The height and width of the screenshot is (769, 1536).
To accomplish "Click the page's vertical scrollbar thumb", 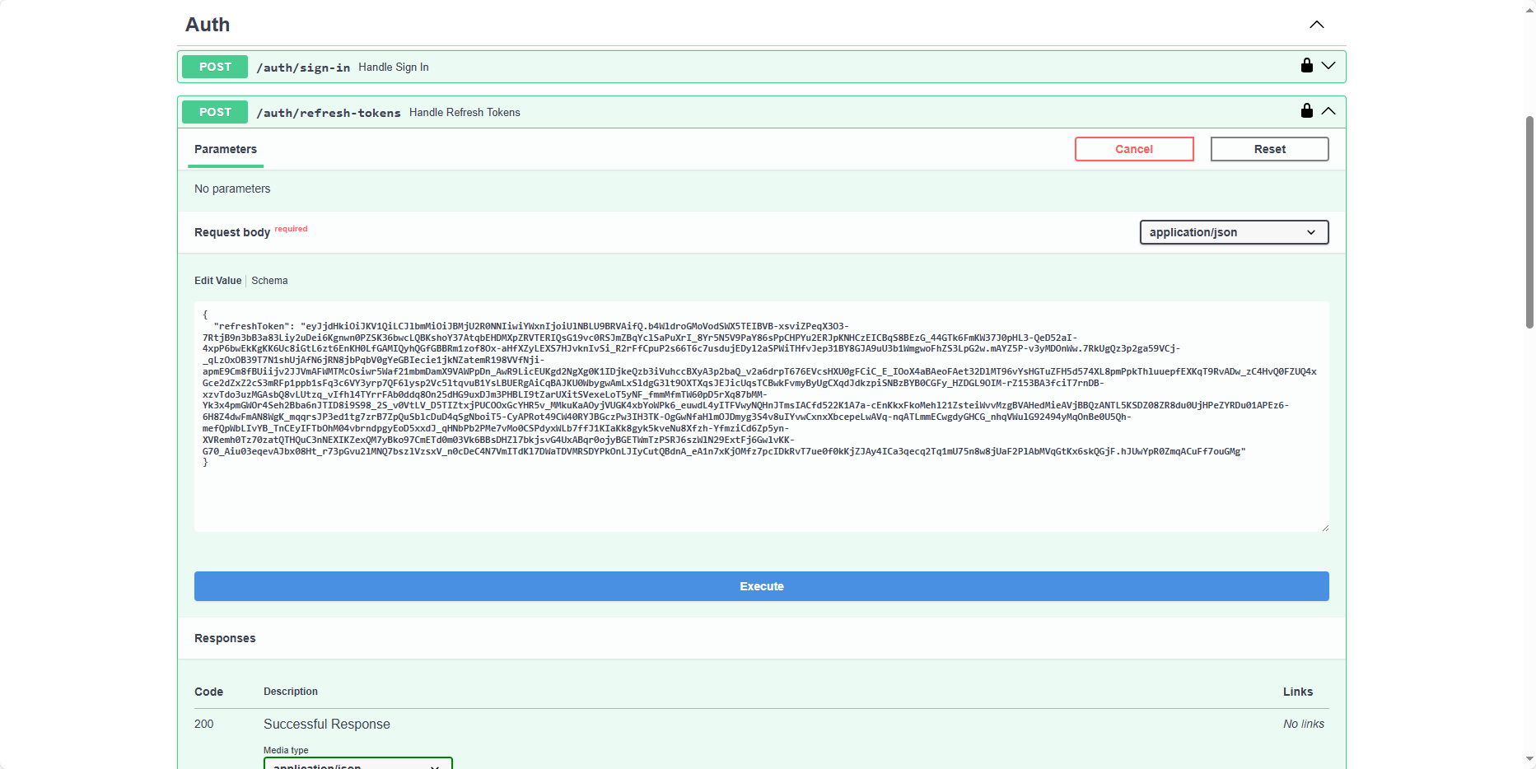I will coord(1529,222).
